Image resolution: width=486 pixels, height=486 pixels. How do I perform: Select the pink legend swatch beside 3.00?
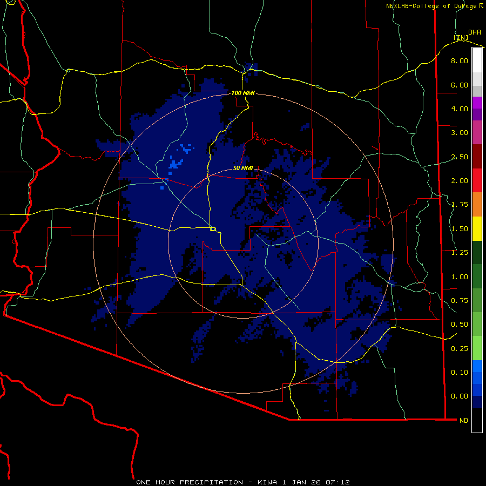pos(477,132)
